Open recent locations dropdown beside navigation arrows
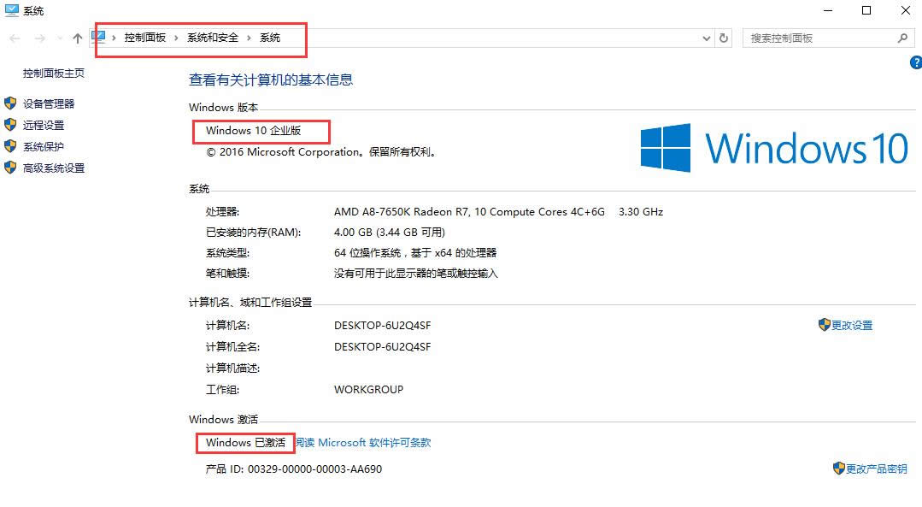922x507 pixels. coord(58,38)
